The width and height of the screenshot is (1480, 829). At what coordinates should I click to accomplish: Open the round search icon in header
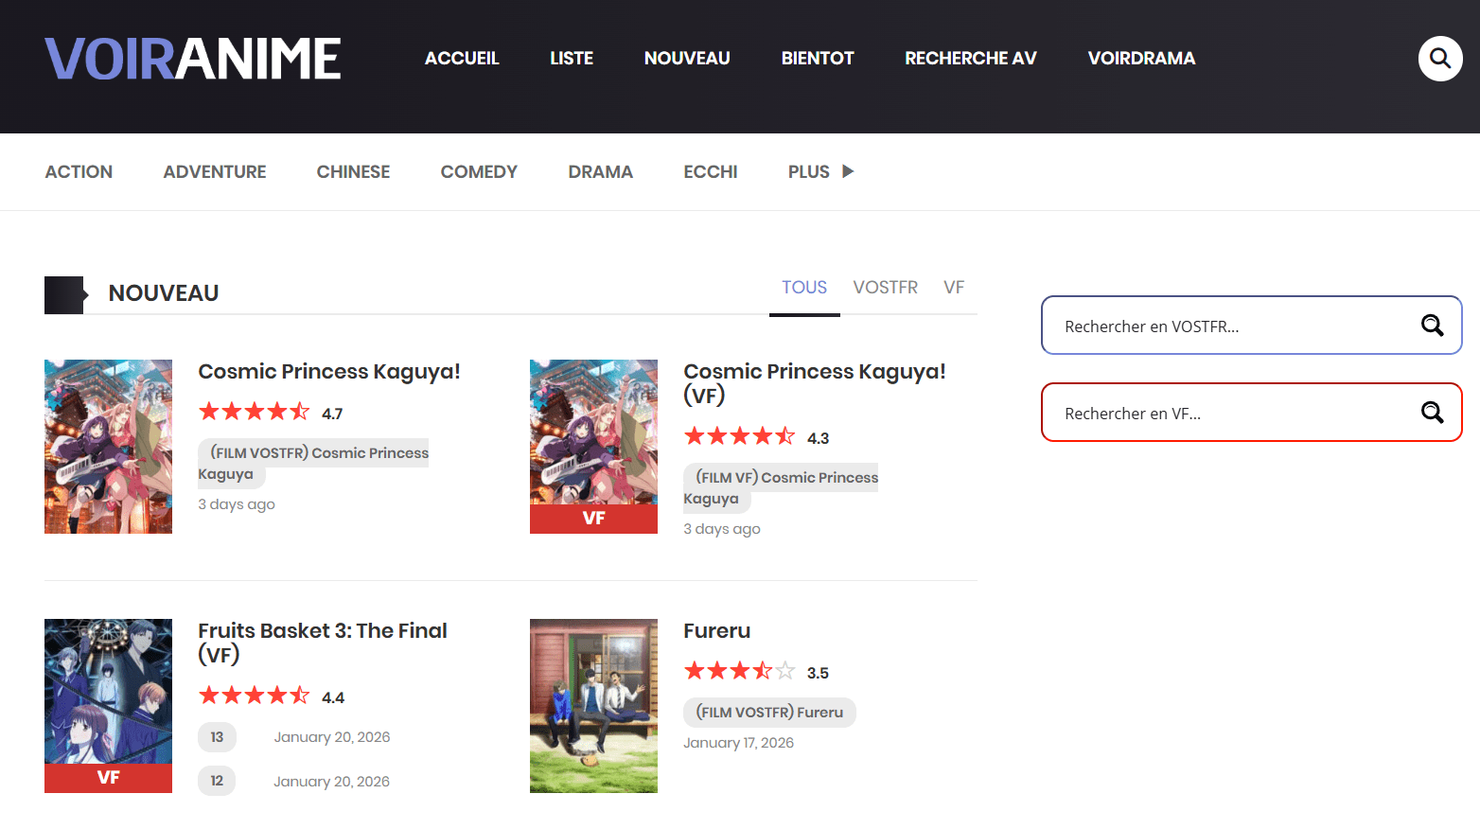coord(1439,59)
